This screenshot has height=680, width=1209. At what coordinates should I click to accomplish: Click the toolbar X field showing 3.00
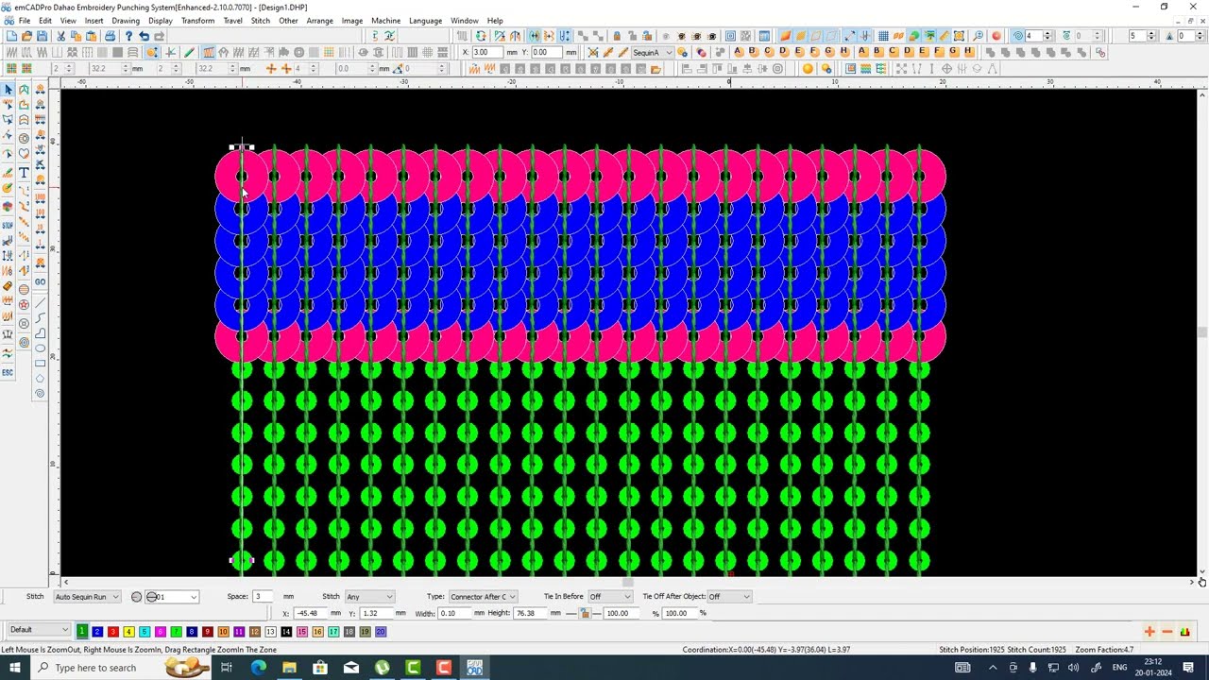point(487,52)
